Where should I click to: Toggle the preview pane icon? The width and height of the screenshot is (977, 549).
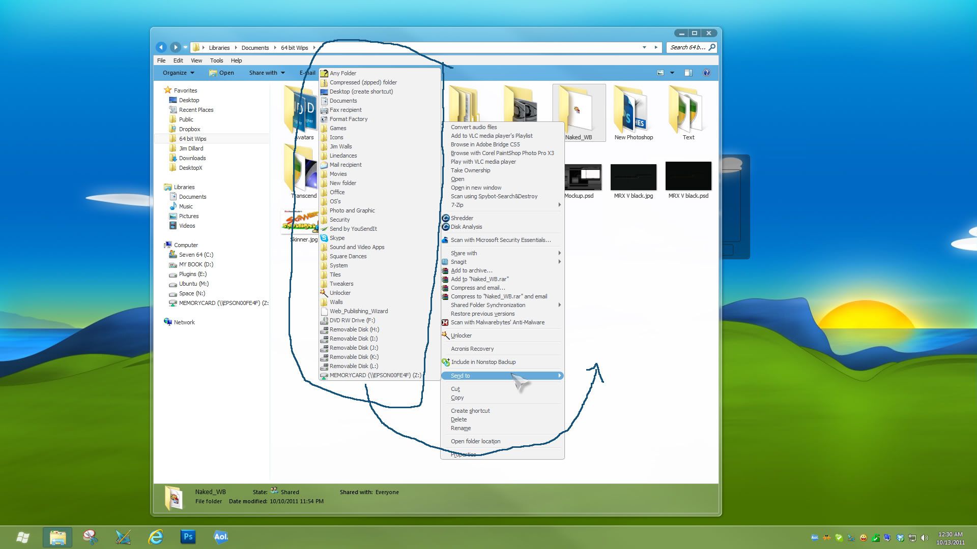[688, 73]
